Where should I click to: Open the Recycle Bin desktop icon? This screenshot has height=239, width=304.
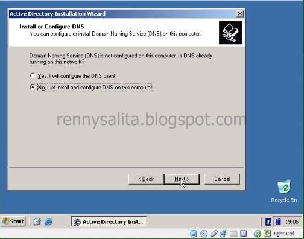[x=284, y=191]
